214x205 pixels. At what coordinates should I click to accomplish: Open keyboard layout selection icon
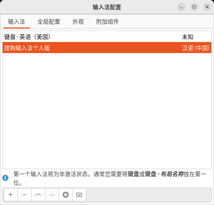(79, 195)
